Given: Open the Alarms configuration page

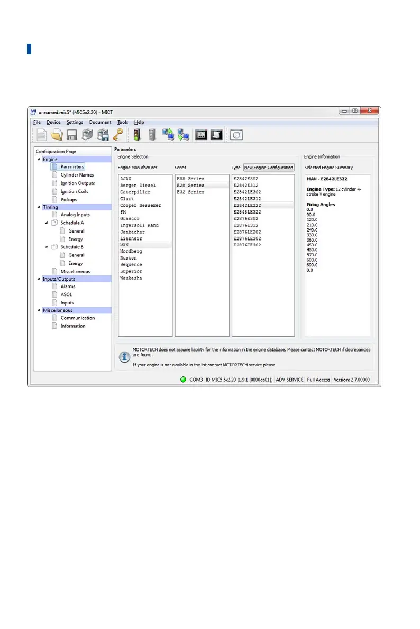Looking at the screenshot, I should click(68, 286).
